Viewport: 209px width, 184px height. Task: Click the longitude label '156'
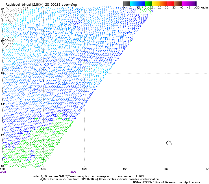click(x=84, y=169)
